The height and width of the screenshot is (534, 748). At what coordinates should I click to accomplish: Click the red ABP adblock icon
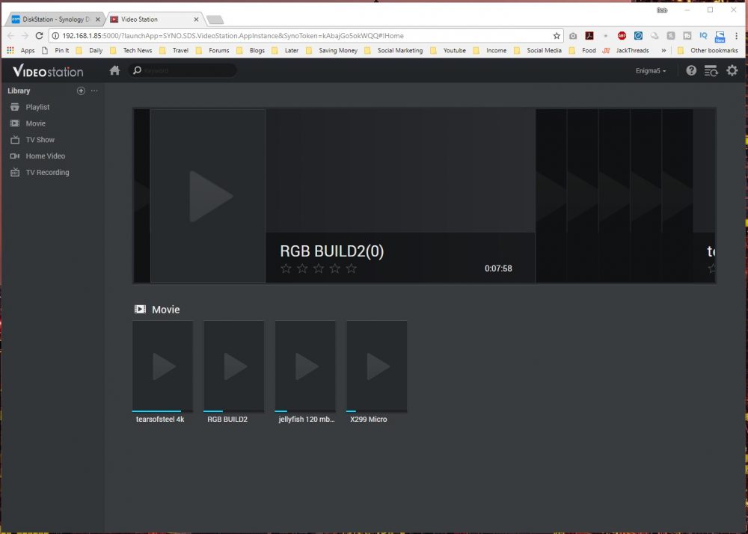622,36
